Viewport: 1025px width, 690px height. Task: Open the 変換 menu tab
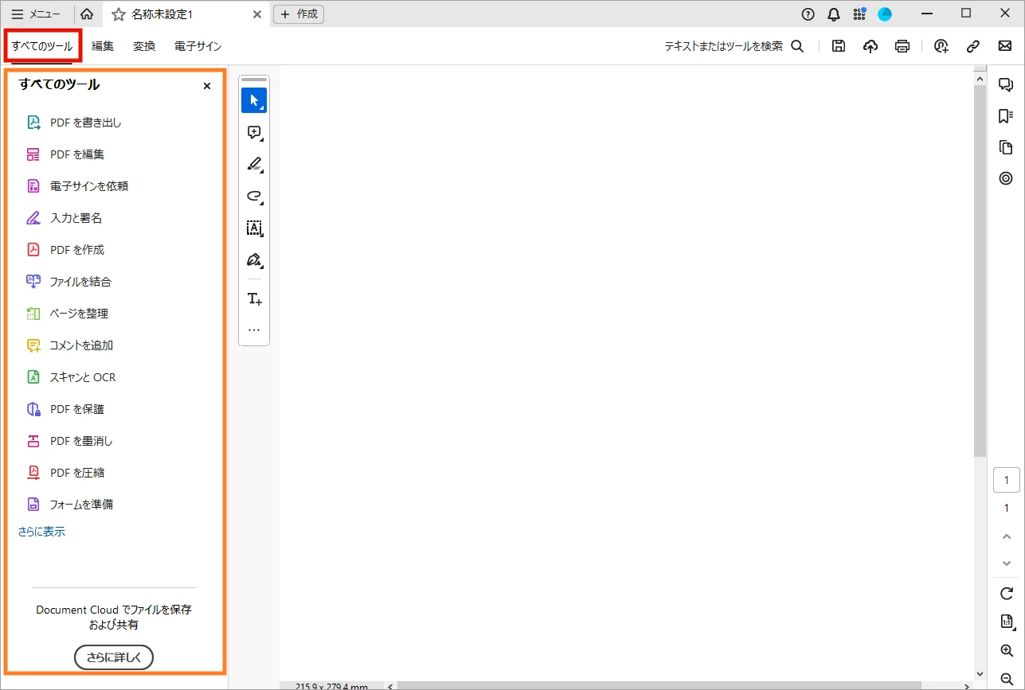point(144,46)
